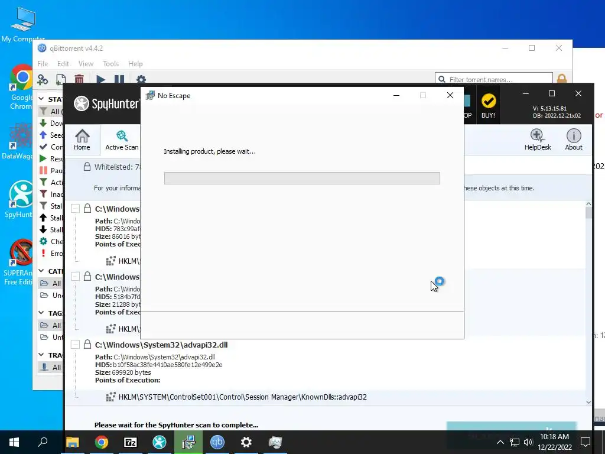Viewport: 605px width, 454px height.
Task: Open Settings gear in taskbar
Action: point(246,442)
